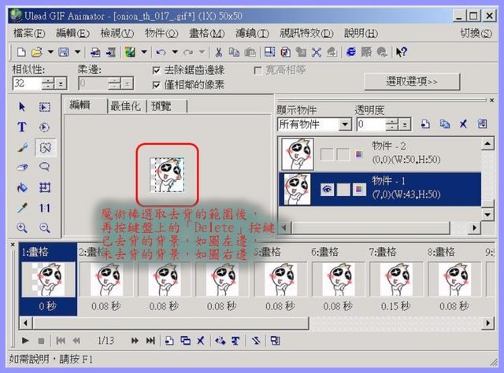Click the Undo toolbar icon
The width and height of the screenshot is (504, 373).
click(161, 52)
